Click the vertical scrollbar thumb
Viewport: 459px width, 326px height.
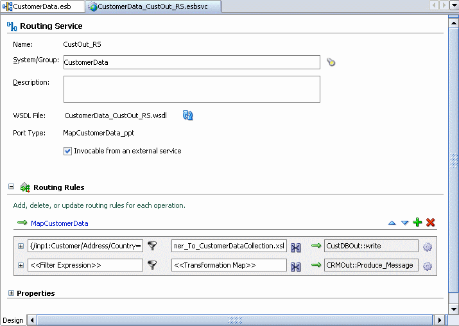click(x=453, y=160)
